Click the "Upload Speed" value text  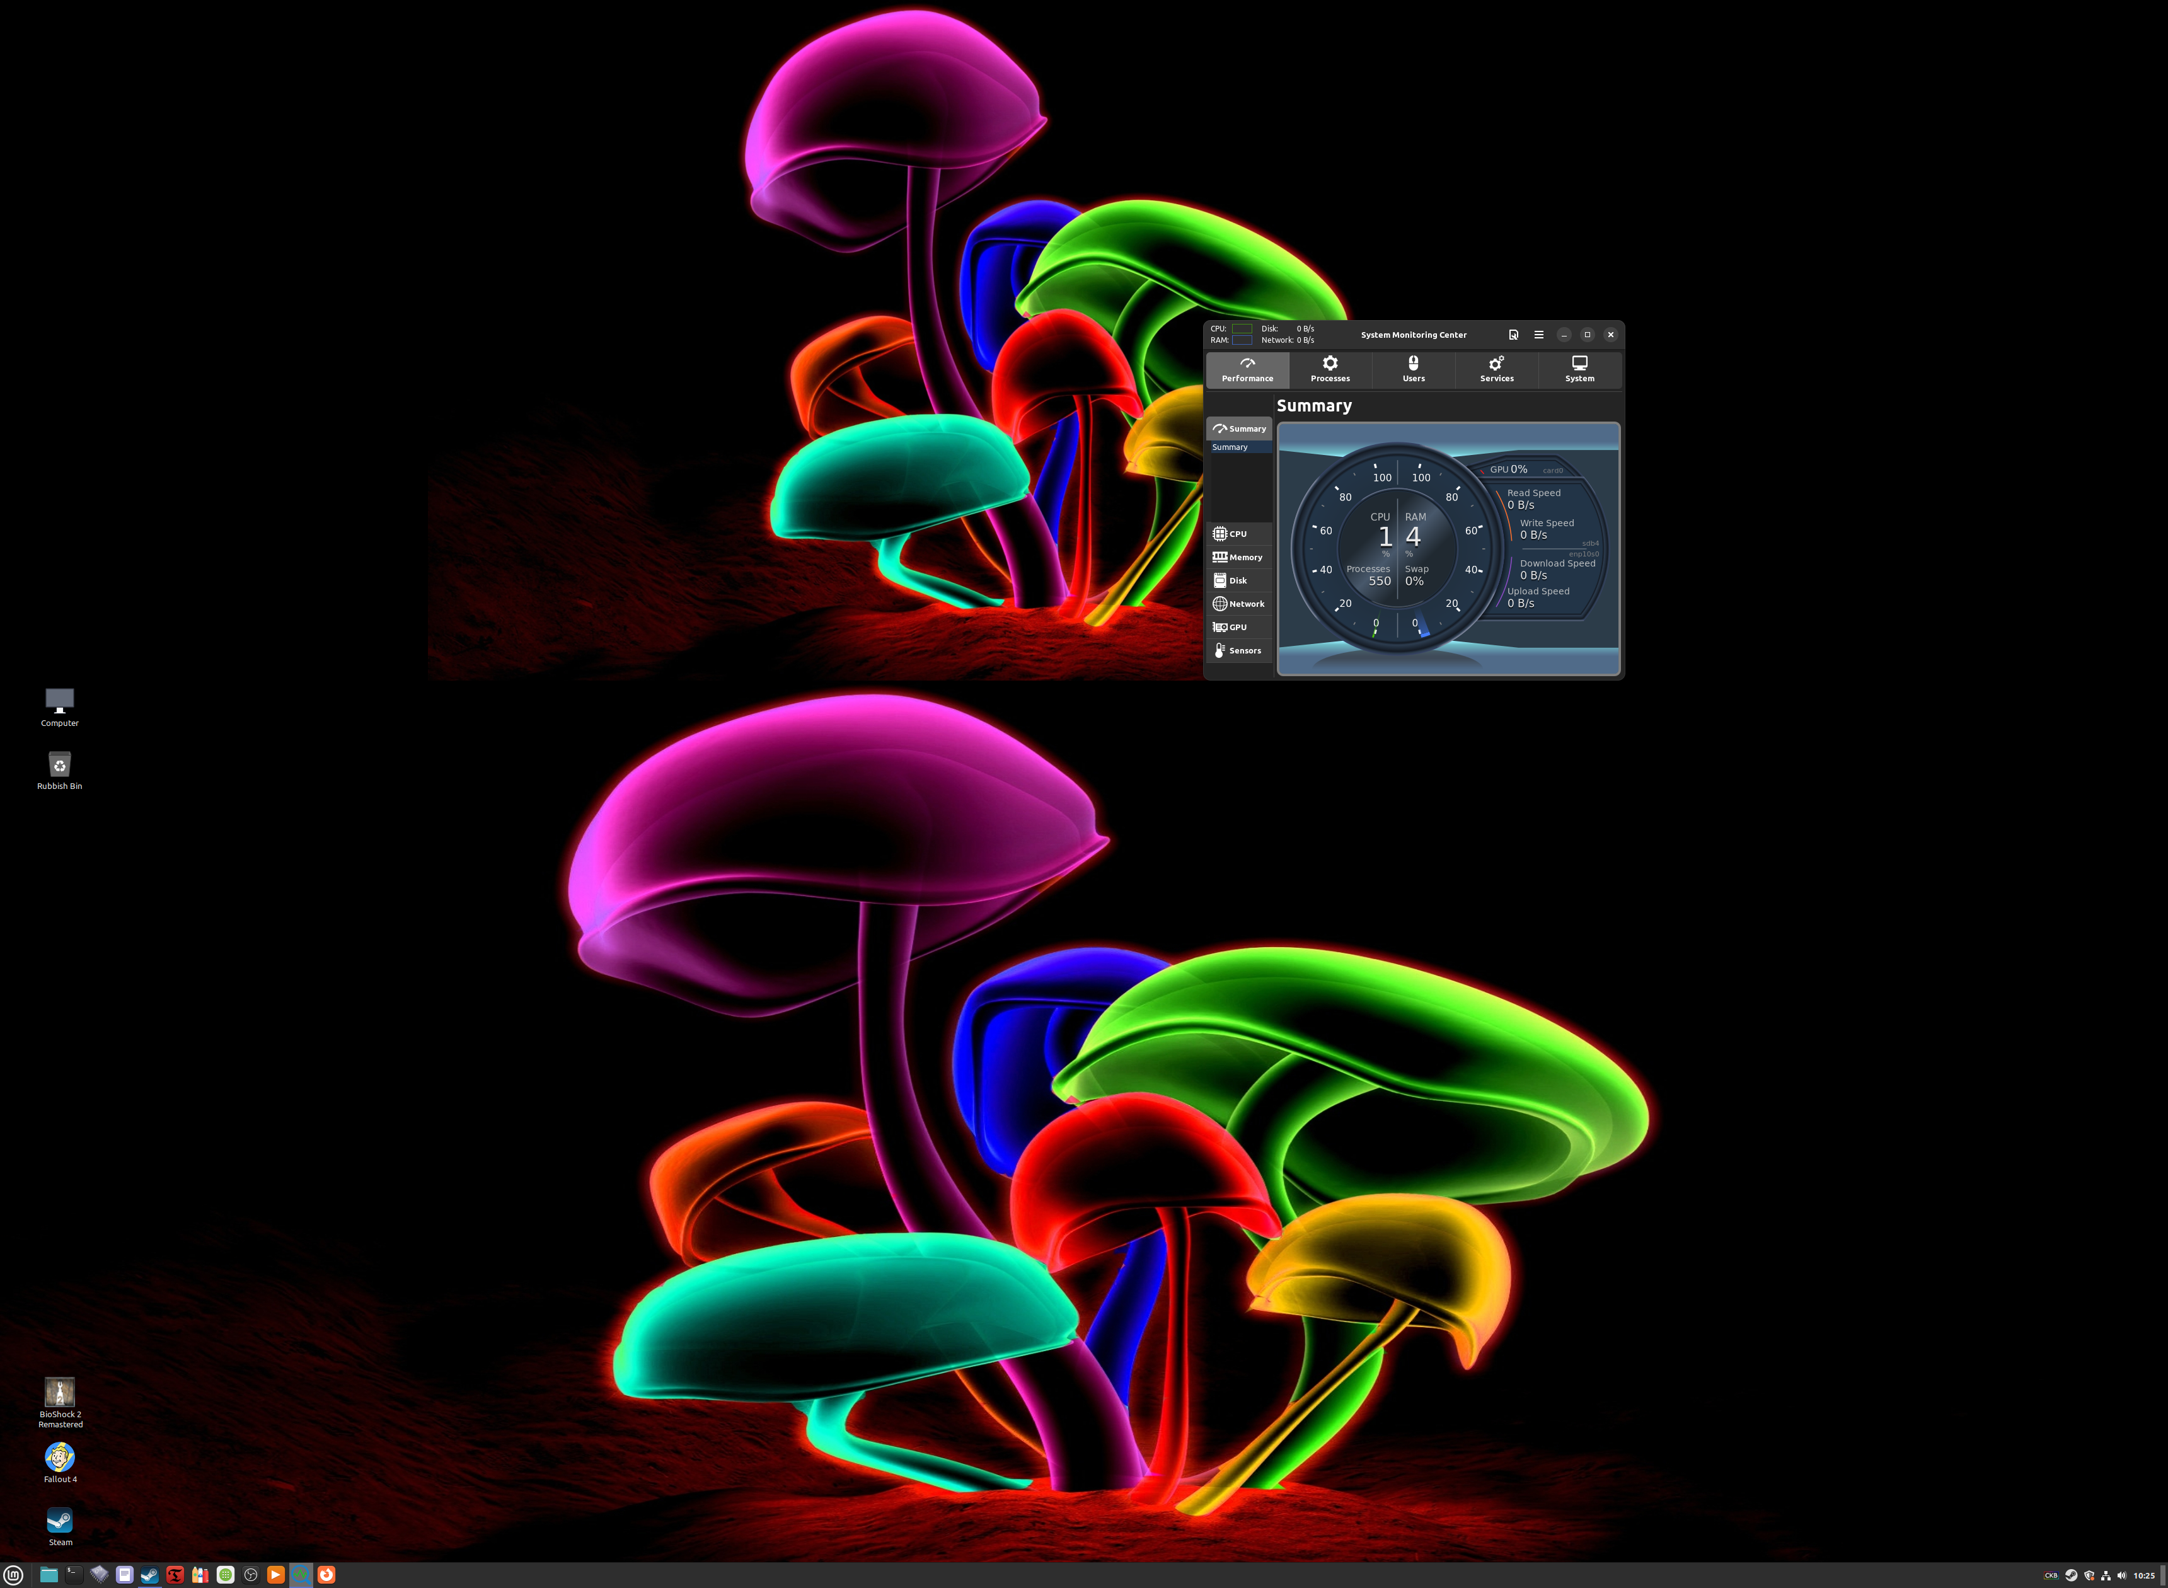[x=1521, y=602]
